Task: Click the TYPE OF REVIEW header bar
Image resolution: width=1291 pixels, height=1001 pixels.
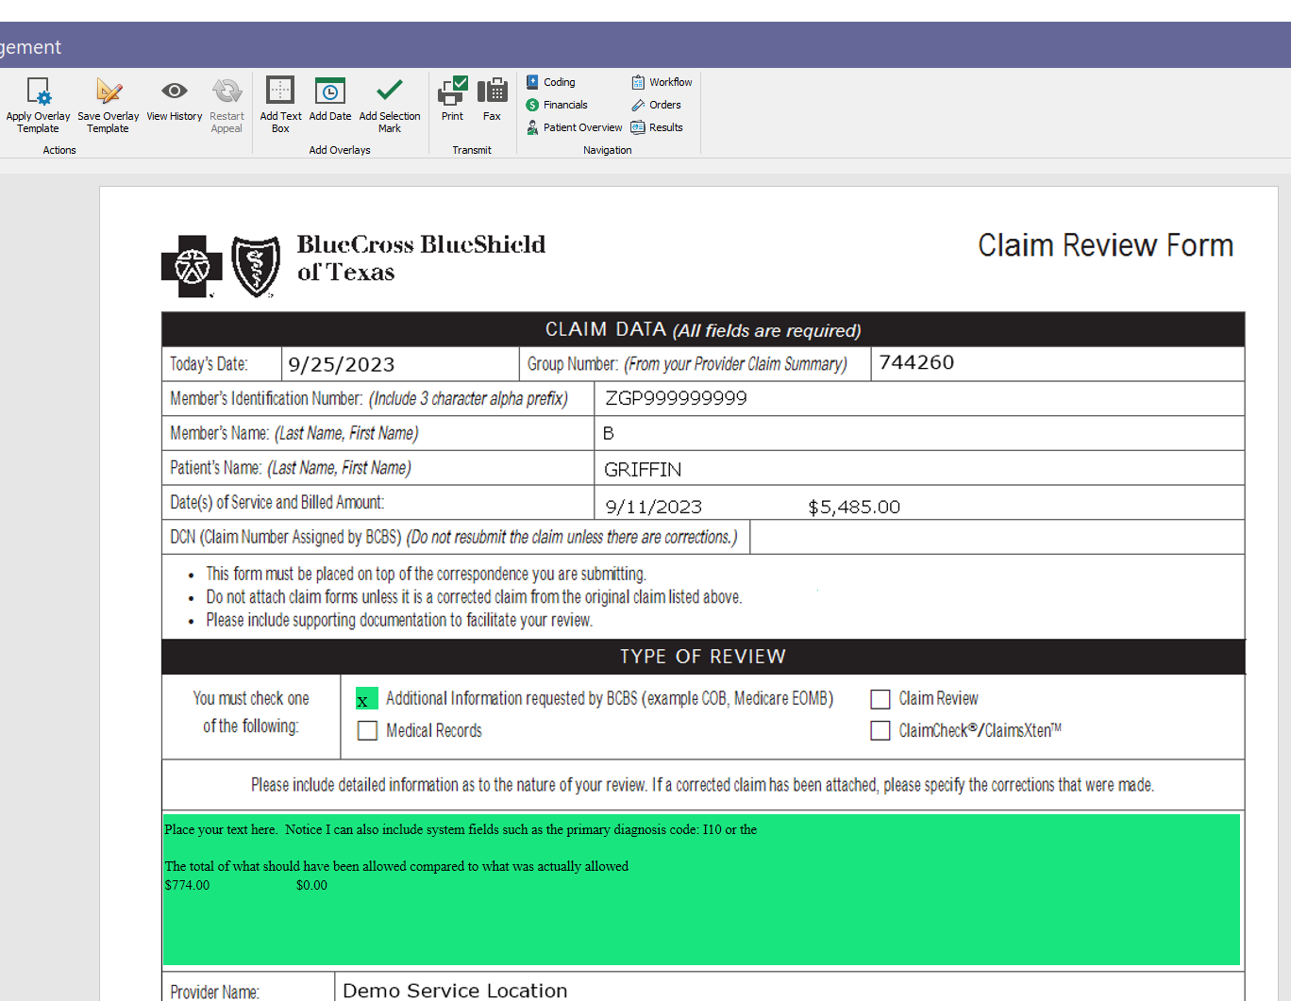Action: tap(703, 657)
